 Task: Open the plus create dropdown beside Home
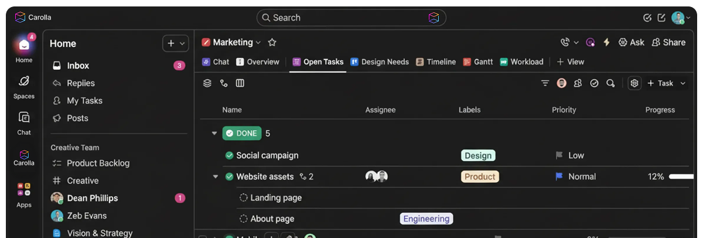(175, 43)
